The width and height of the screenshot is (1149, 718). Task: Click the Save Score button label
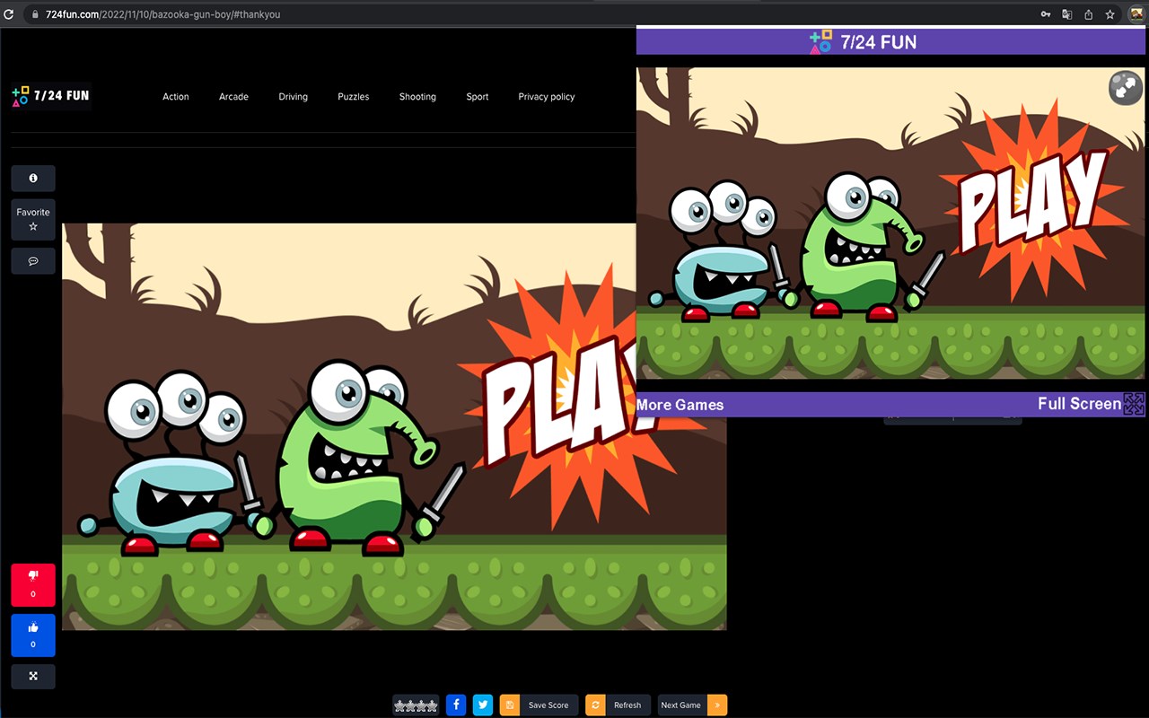click(x=548, y=705)
